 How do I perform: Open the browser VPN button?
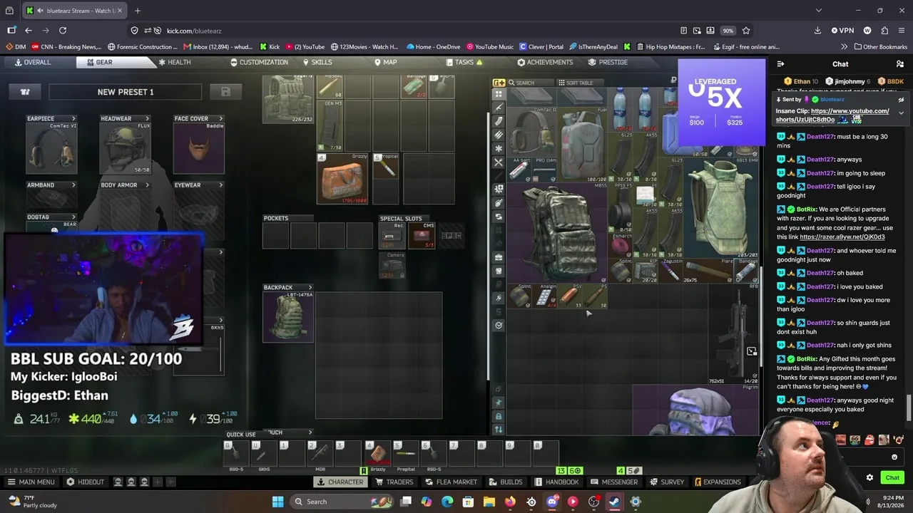842,31
